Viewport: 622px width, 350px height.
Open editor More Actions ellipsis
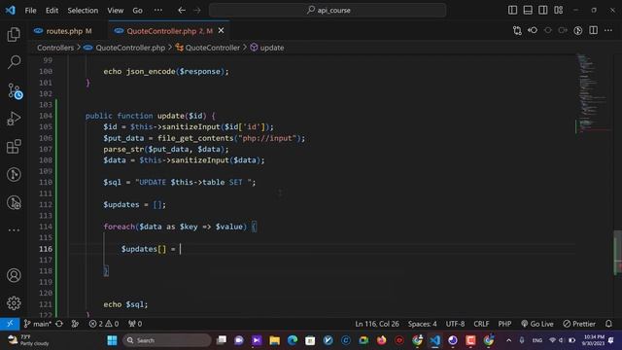[x=608, y=30]
